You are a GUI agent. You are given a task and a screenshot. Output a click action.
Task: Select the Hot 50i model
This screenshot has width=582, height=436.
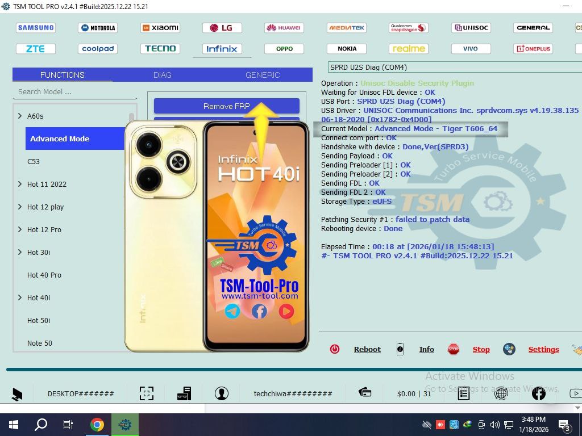pyautogui.click(x=39, y=320)
